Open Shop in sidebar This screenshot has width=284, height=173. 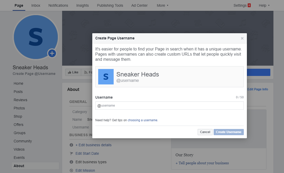click(x=18, y=116)
